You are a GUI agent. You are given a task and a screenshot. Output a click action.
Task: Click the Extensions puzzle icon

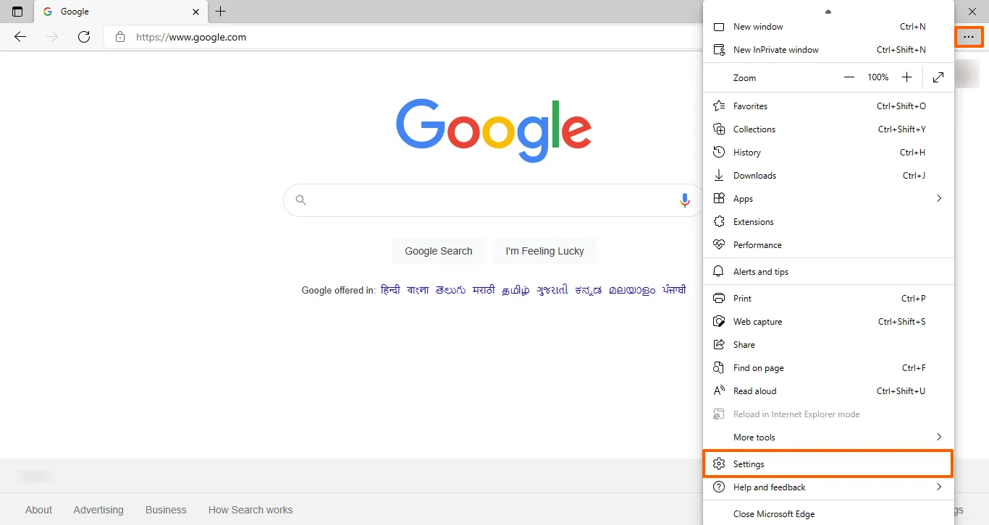pyautogui.click(x=719, y=222)
